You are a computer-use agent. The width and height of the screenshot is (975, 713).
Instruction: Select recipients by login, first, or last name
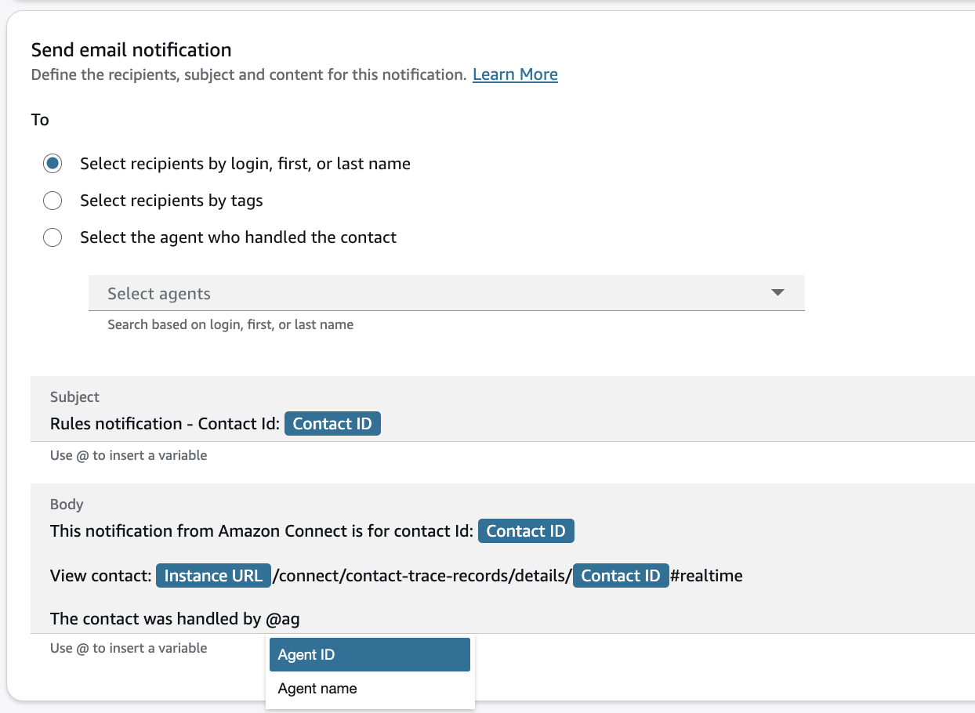tap(53, 164)
